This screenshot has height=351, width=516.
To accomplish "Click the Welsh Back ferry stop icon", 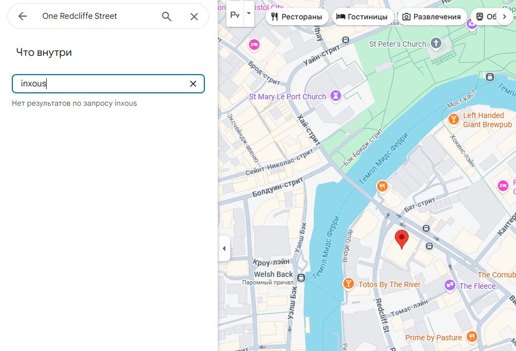I will pos(301,277).
